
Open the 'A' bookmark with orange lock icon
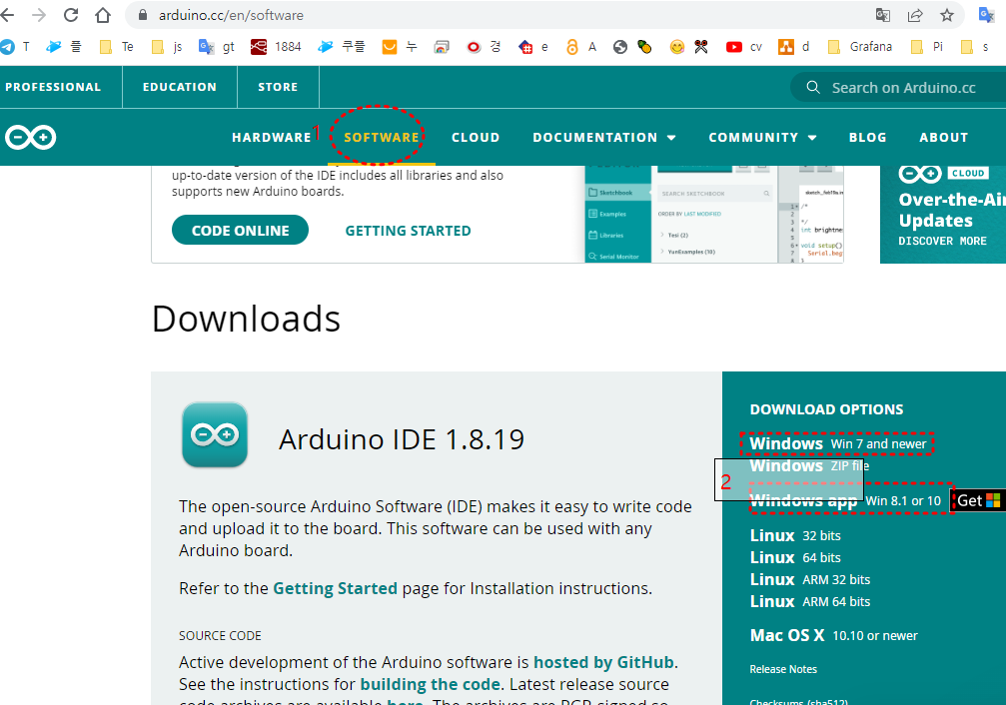tap(580, 46)
